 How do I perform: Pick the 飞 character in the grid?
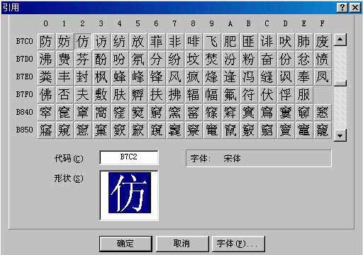click(211, 42)
